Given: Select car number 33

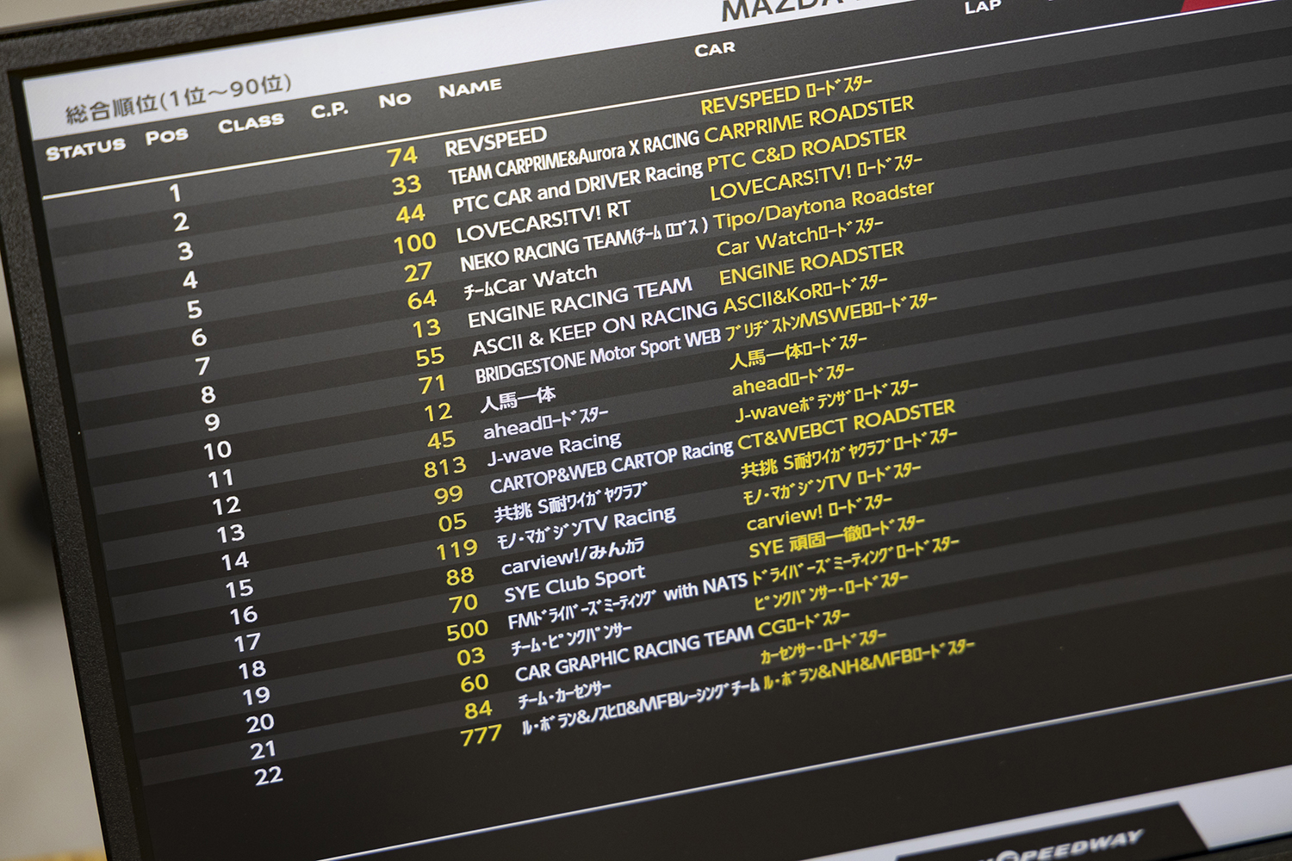Looking at the screenshot, I should coord(407,185).
